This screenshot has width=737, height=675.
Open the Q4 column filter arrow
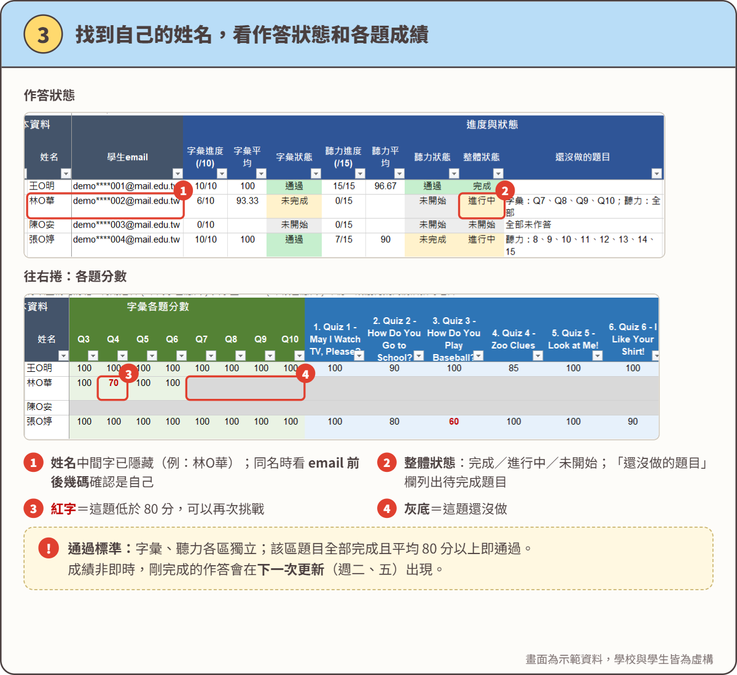pyautogui.click(x=122, y=356)
